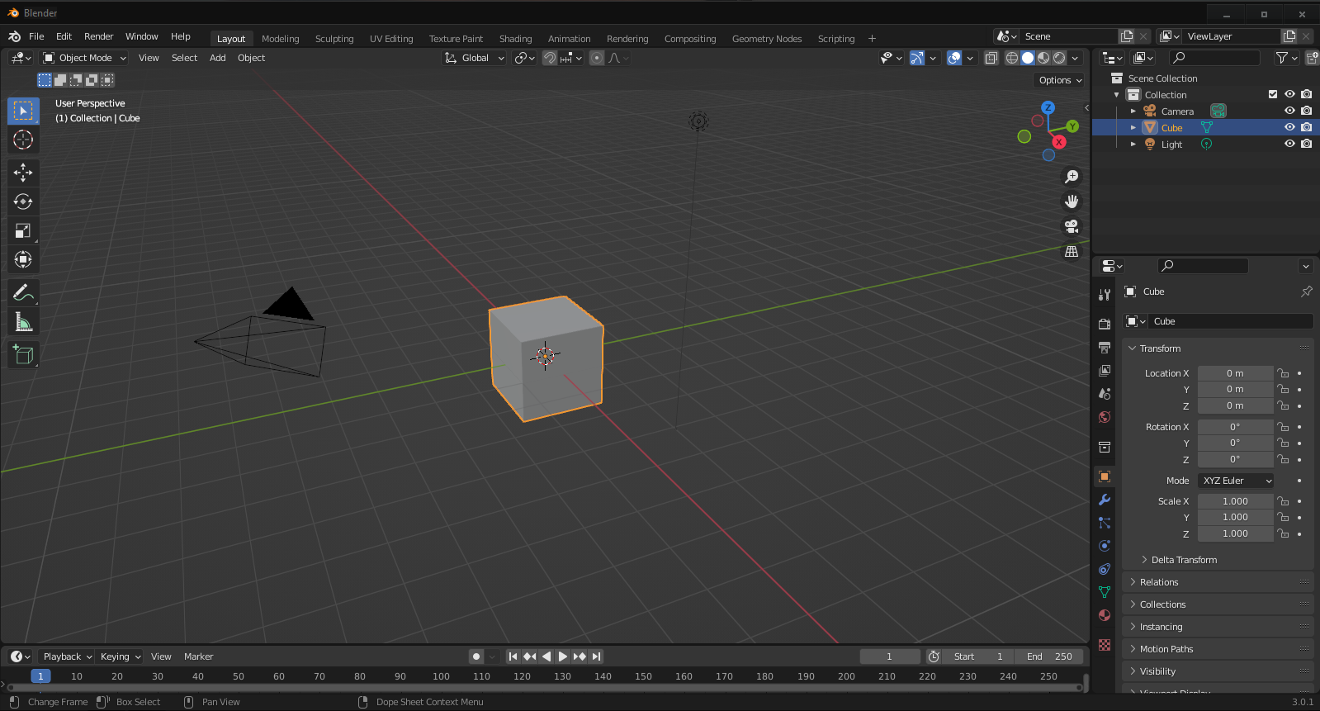The width and height of the screenshot is (1320, 711).
Task: Disable the Cube in renders
Action: tap(1306, 127)
